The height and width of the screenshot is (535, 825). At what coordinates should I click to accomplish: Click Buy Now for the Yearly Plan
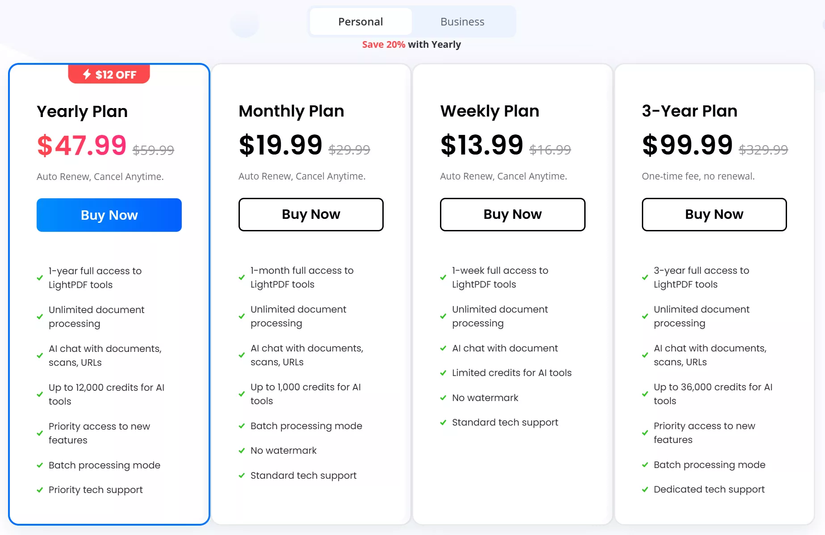pos(109,215)
